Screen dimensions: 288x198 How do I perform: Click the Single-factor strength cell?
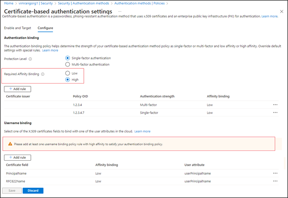pyautogui.click(x=149, y=113)
